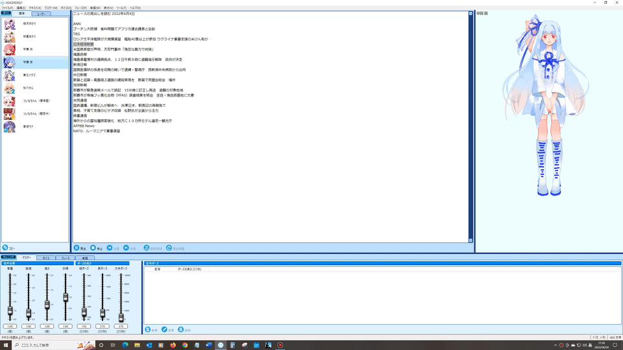
Task: Click the highlighted 日本経済新聞 line
Action: [x=84, y=45]
